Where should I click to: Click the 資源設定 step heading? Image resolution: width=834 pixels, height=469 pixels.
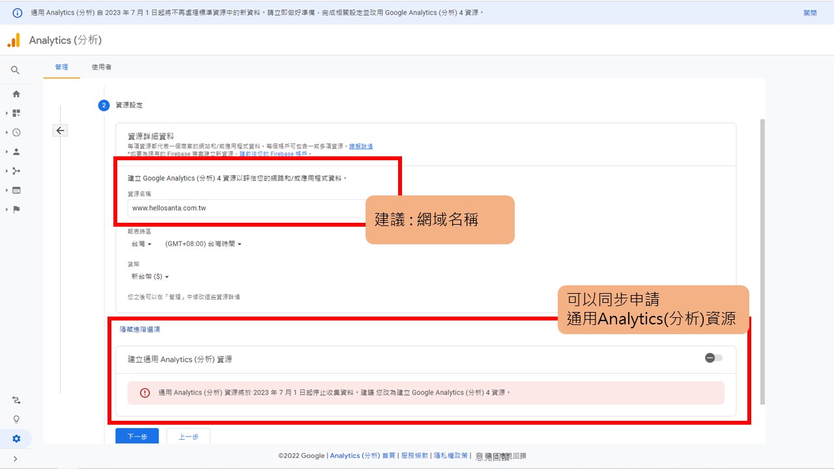(x=129, y=106)
